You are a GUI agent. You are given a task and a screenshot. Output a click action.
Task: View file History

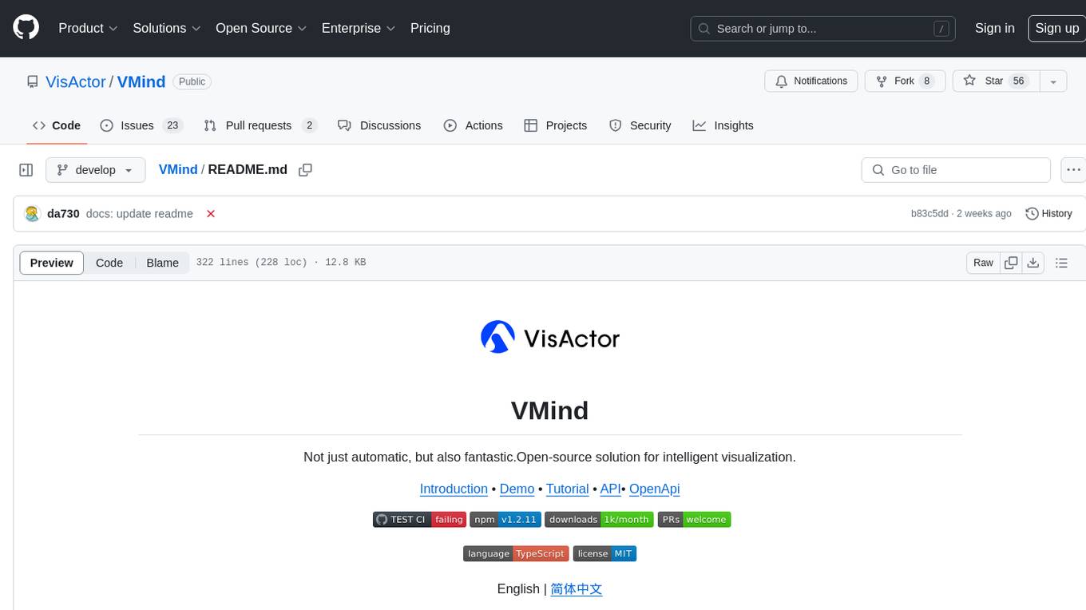coord(1048,214)
